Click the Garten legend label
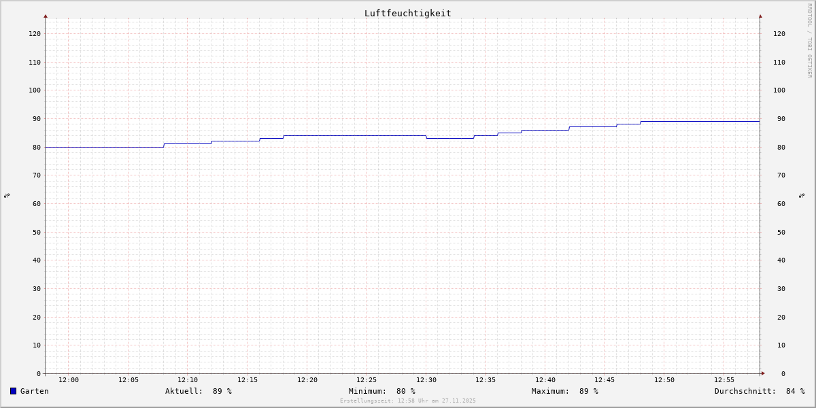816x408 pixels. pyautogui.click(x=34, y=391)
